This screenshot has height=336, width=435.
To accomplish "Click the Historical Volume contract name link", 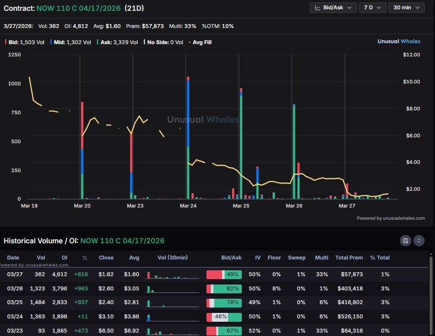I will point(122,240).
